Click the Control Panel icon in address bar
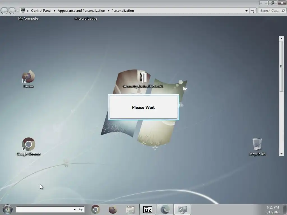The image size is (287, 215). tap(23, 10)
